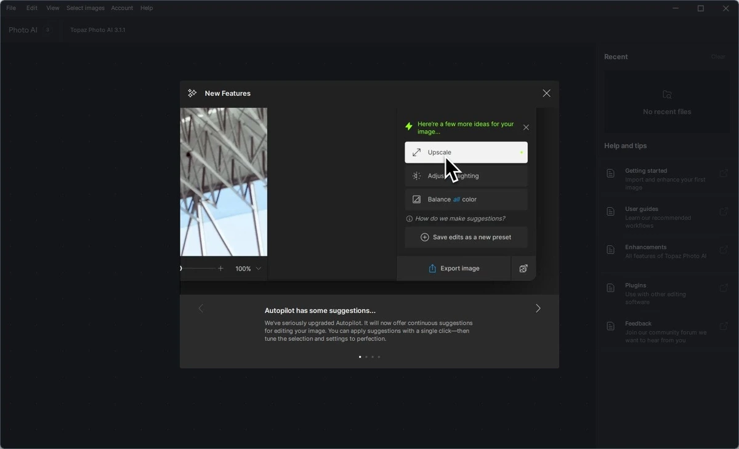Click the previous slide arrow

(201, 308)
